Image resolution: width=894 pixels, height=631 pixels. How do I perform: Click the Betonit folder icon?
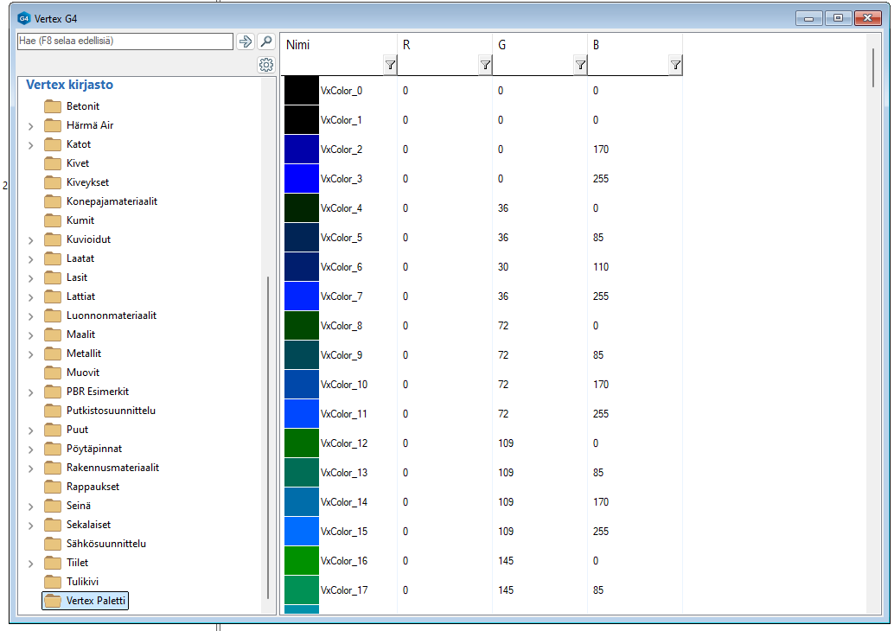click(53, 106)
